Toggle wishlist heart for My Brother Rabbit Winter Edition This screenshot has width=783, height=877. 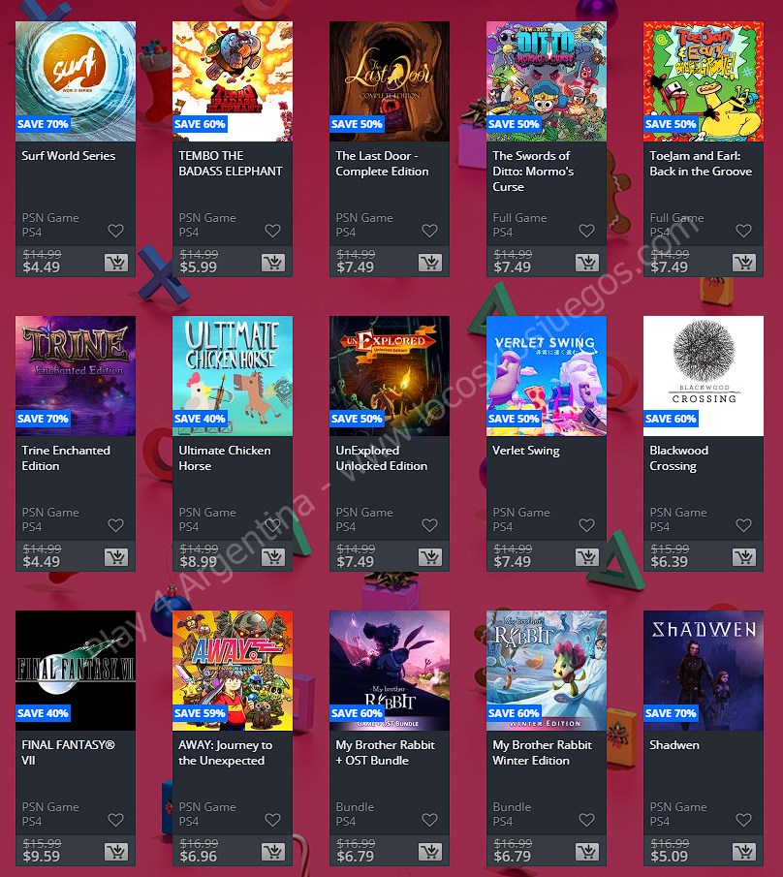coord(586,820)
